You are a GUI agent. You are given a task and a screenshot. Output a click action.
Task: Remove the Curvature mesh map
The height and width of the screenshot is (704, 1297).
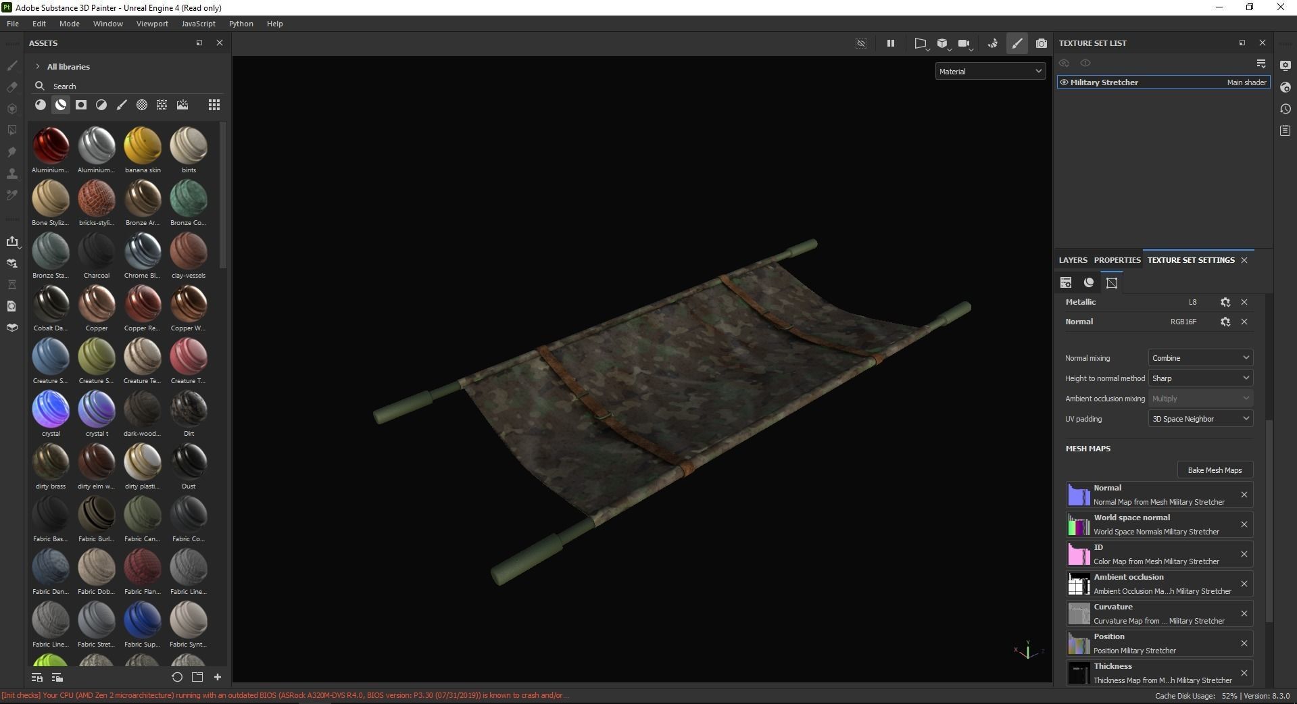(x=1244, y=613)
